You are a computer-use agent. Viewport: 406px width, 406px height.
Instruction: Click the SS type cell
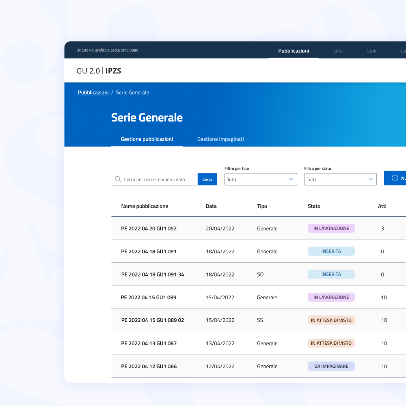click(260, 320)
